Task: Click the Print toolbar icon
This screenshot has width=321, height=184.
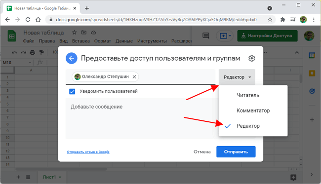Action: pos(32,53)
